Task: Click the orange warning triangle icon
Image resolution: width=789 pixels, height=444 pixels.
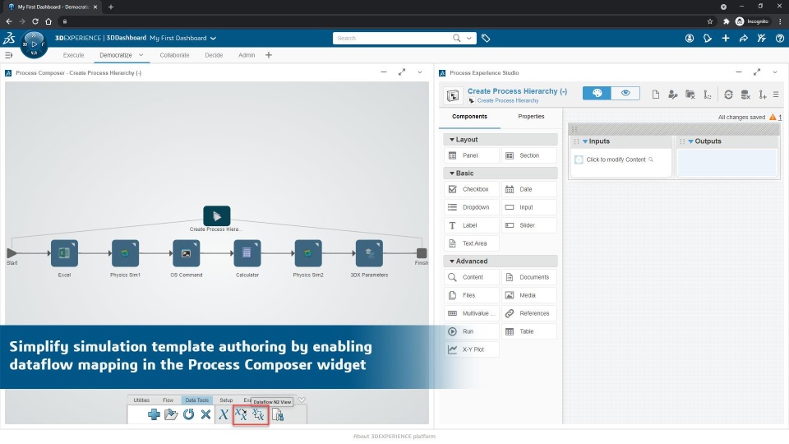Action: (773, 117)
